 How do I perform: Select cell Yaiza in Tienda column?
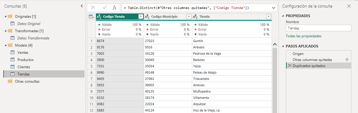click(x=232, y=66)
